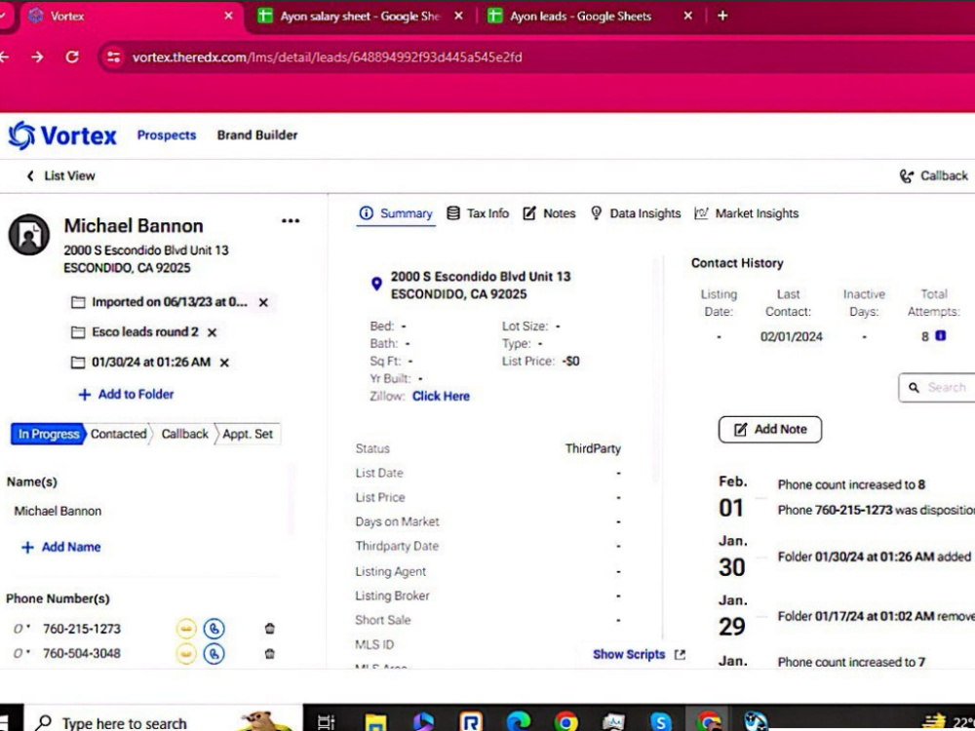The image size is (975, 731).
Task: Click folder icon beside 'Imported on 06/13/23'
Action: coord(78,303)
